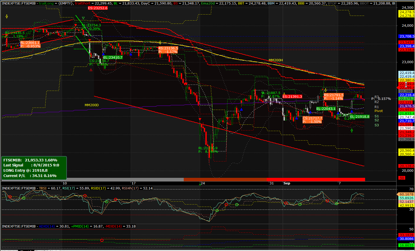Click the blue 23,398.4 price tag
This screenshot has width=415, height=251.
click(407, 46)
